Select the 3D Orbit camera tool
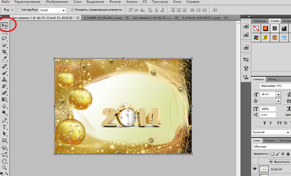The height and width of the screenshot is (176, 291). [x=4, y=154]
